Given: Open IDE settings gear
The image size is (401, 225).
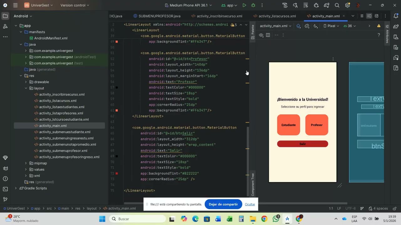Looking at the screenshot, I should [x=347, y=5].
